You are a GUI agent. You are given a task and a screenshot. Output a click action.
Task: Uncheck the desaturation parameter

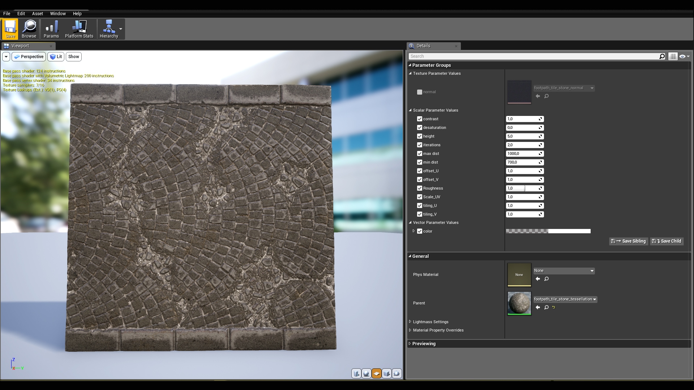419,127
